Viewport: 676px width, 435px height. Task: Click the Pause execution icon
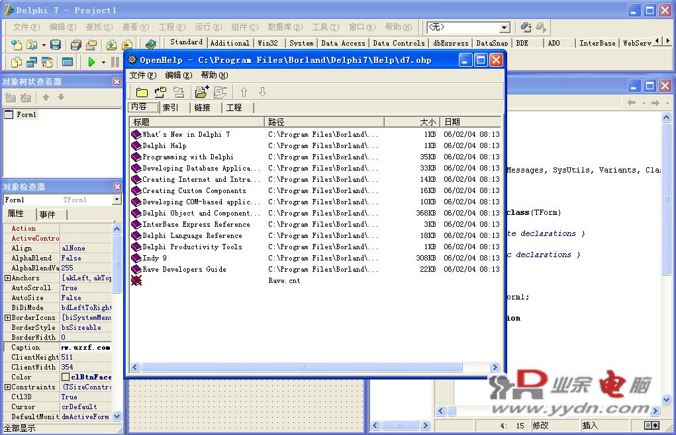[115, 62]
